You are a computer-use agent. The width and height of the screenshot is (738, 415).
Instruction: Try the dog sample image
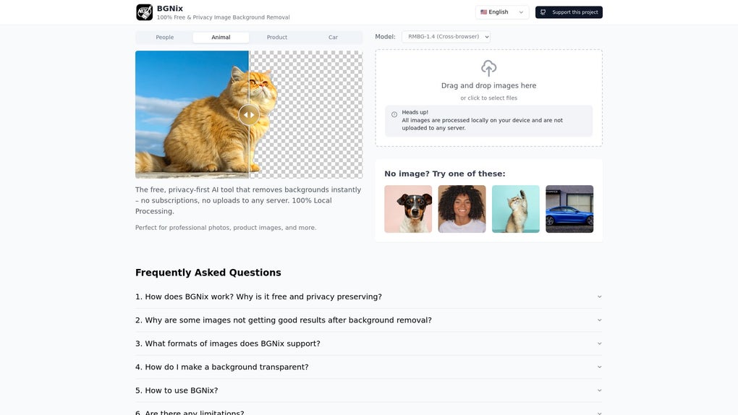coord(408,209)
